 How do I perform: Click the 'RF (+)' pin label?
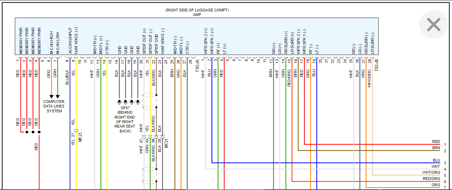pyautogui.click(x=218, y=48)
